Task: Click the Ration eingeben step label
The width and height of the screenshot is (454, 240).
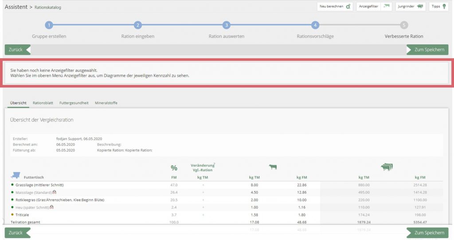Action: (x=138, y=36)
